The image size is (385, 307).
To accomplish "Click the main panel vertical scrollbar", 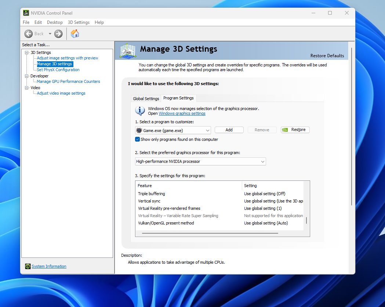I will (352, 127).
